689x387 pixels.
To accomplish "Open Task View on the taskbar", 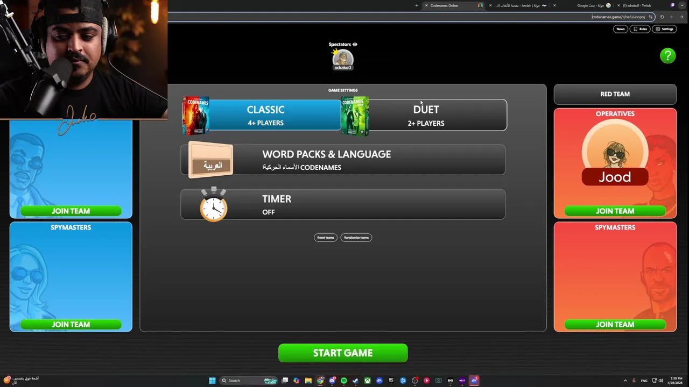I will pos(285,381).
